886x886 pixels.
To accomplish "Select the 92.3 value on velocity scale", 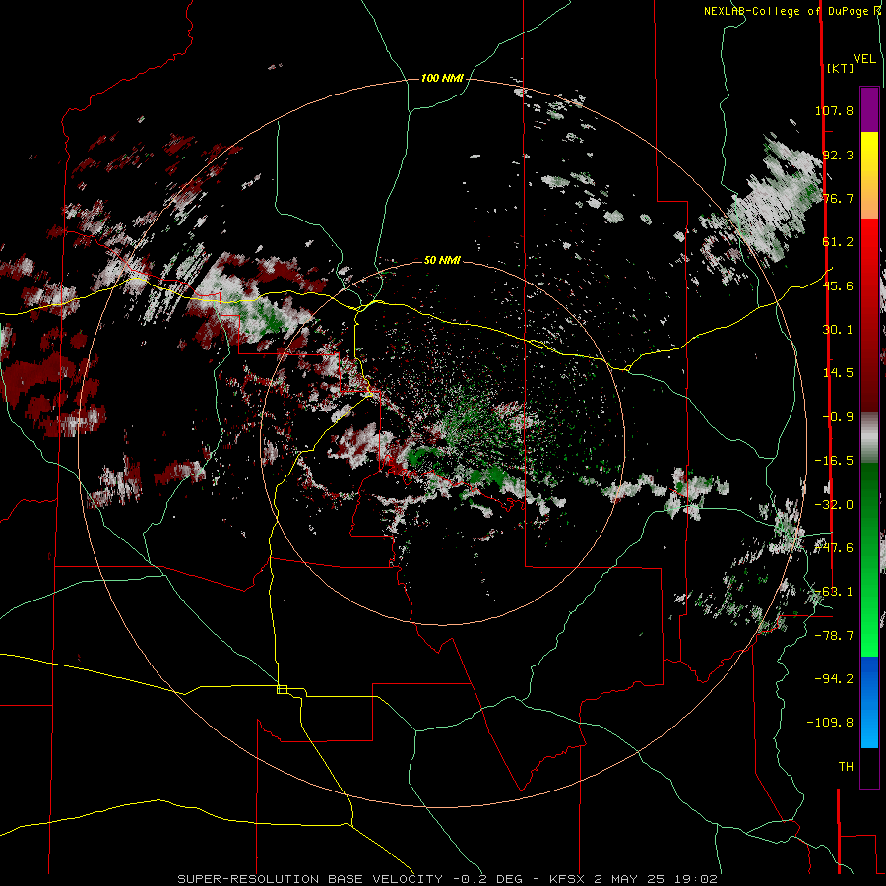I will pyautogui.click(x=838, y=155).
